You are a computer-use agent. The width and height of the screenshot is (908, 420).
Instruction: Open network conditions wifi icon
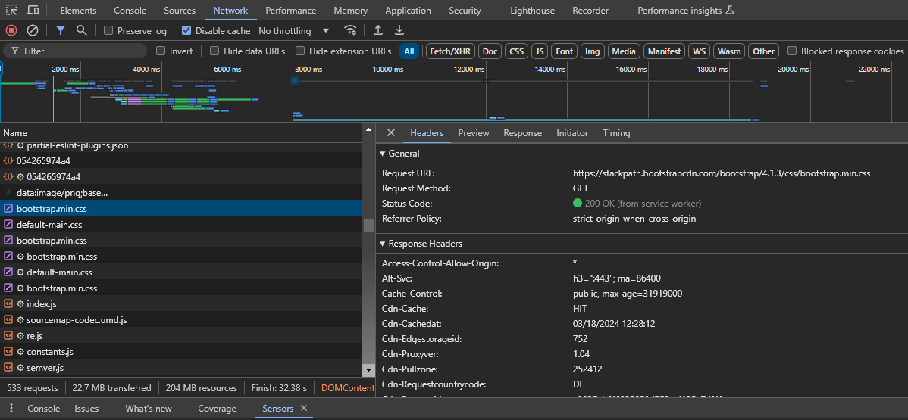pyautogui.click(x=350, y=30)
